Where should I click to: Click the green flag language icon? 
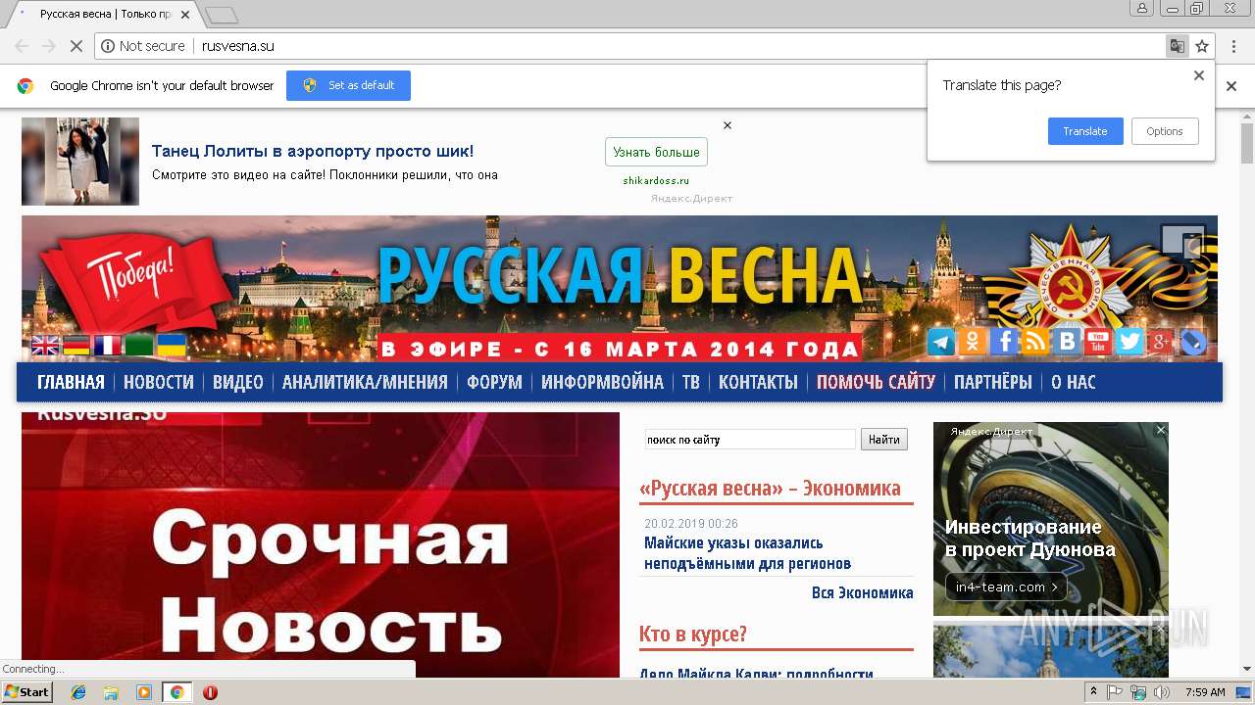[139, 345]
